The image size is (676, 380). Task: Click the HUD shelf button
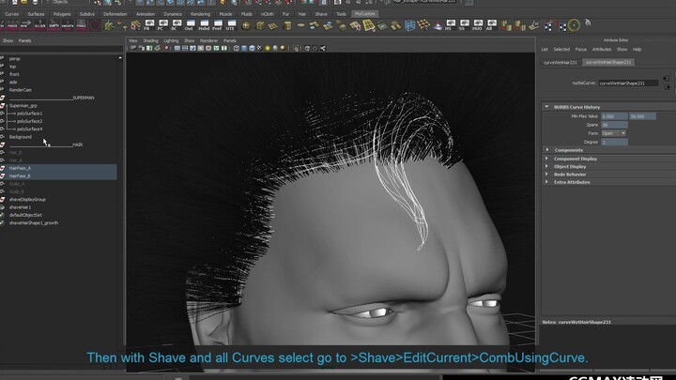(478, 25)
